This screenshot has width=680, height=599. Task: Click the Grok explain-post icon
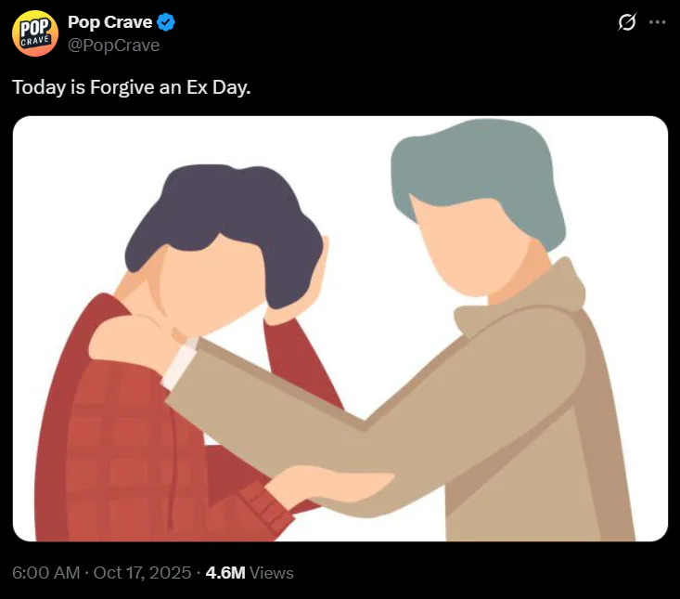tap(627, 22)
